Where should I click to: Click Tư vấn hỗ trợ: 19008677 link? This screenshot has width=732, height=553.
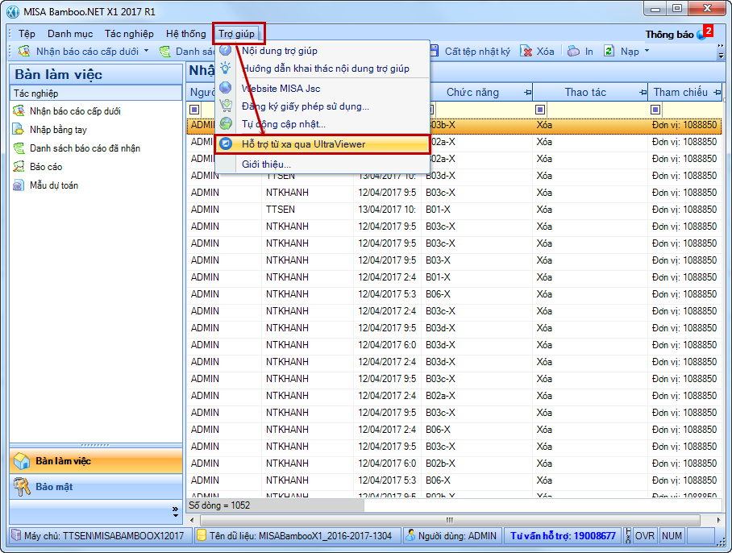tap(563, 536)
